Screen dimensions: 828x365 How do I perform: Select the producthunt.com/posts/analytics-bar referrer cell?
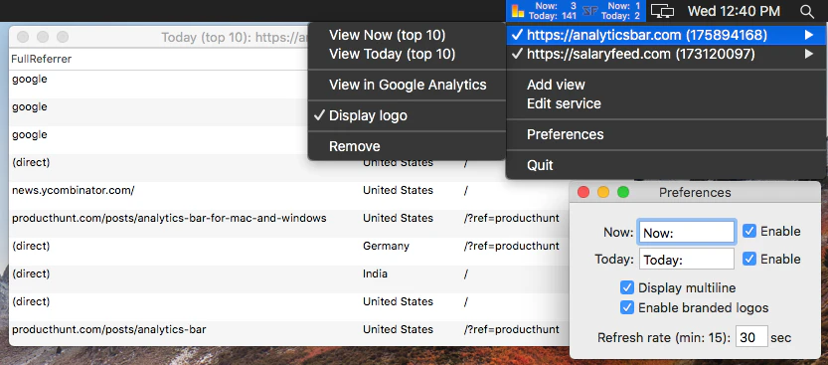108,329
